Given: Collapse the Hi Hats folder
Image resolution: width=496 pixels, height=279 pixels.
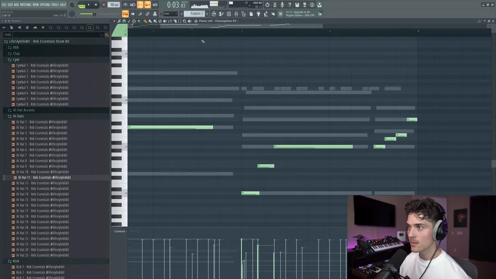Looking at the screenshot, I should pyautogui.click(x=18, y=116).
